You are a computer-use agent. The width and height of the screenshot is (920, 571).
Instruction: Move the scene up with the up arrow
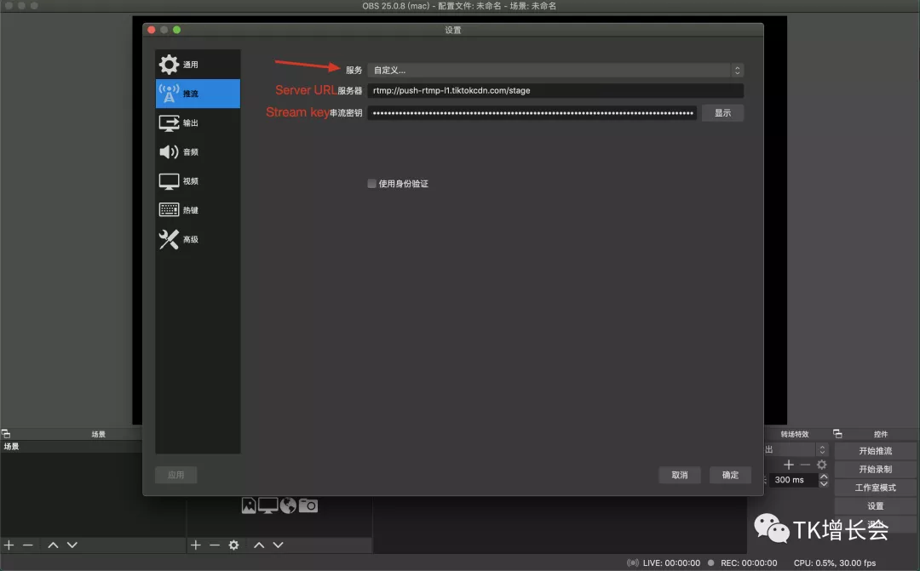pyautogui.click(x=53, y=545)
